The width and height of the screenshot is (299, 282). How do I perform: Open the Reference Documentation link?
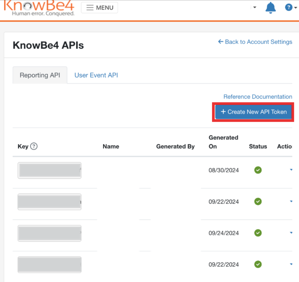[x=258, y=96]
